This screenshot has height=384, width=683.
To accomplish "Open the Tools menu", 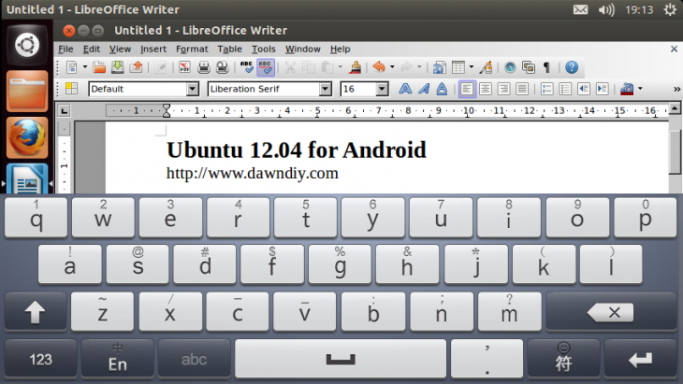I will click(x=264, y=50).
